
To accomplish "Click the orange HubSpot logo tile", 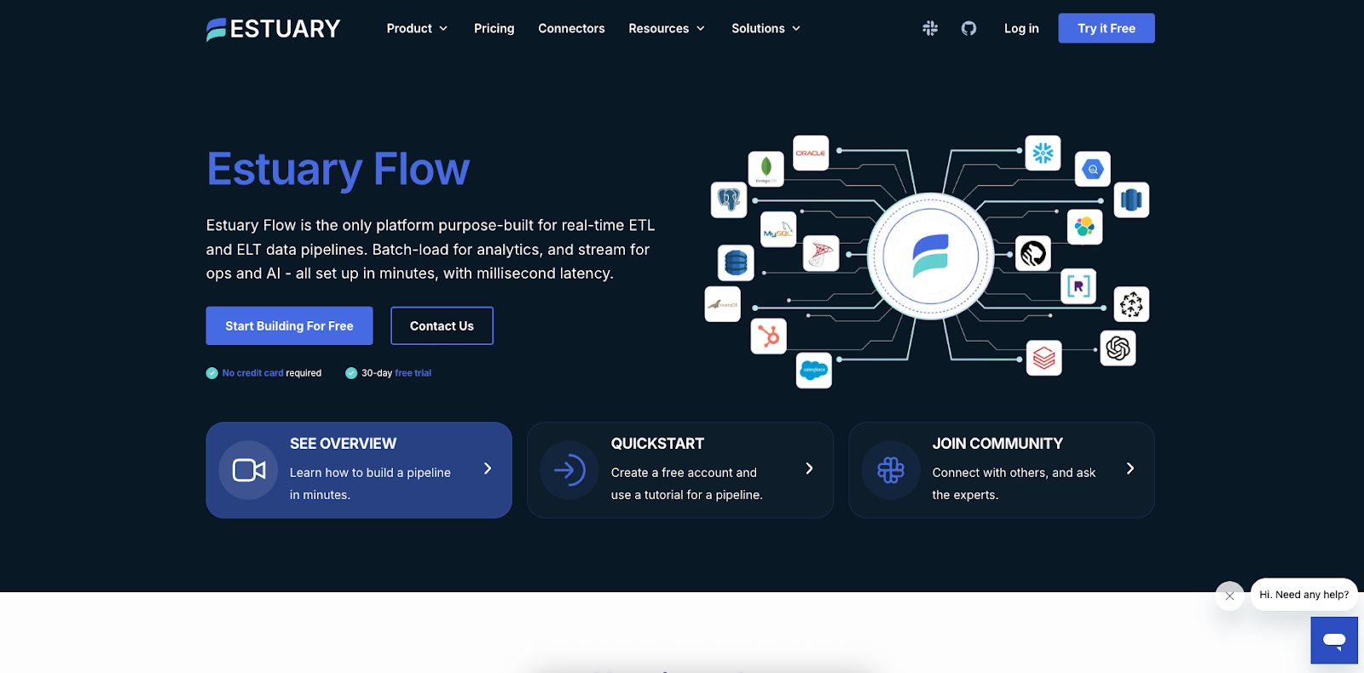I will click(769, 336).
